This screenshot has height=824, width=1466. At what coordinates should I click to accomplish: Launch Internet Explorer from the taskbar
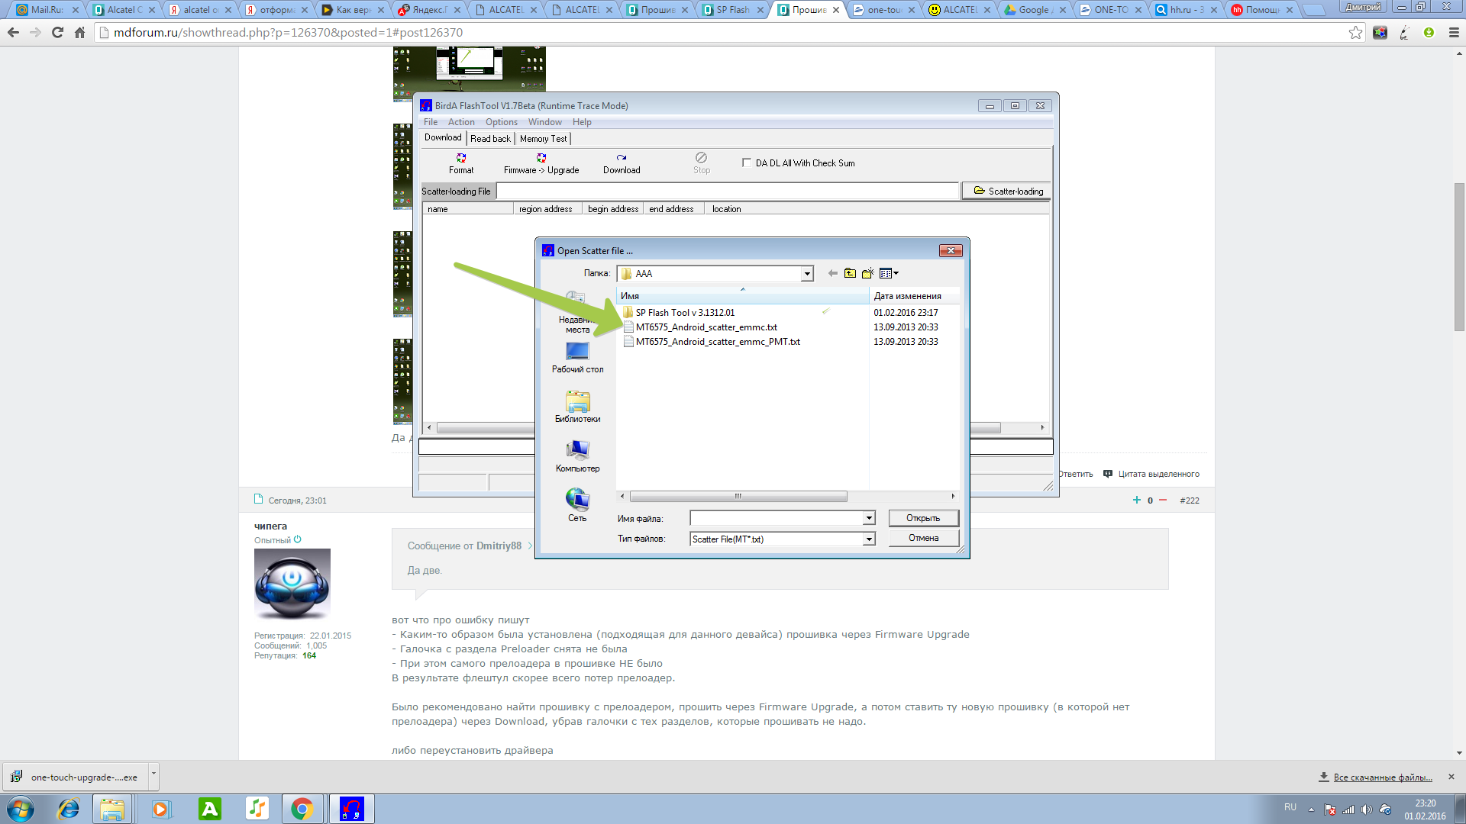[69, 809]
